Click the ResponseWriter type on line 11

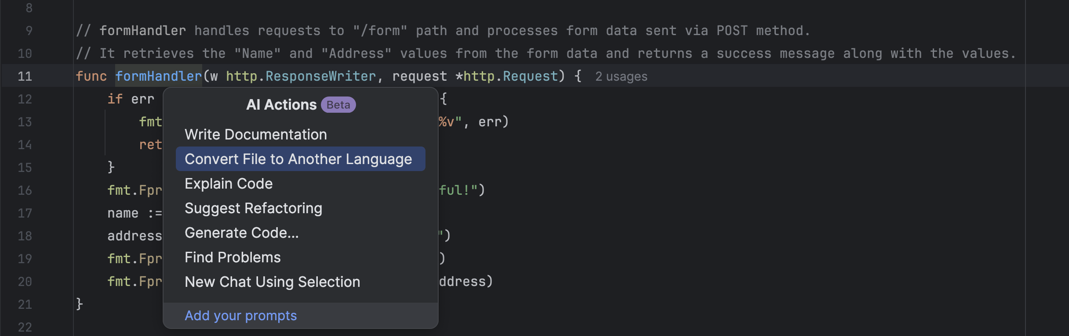(x=320, y=76)
